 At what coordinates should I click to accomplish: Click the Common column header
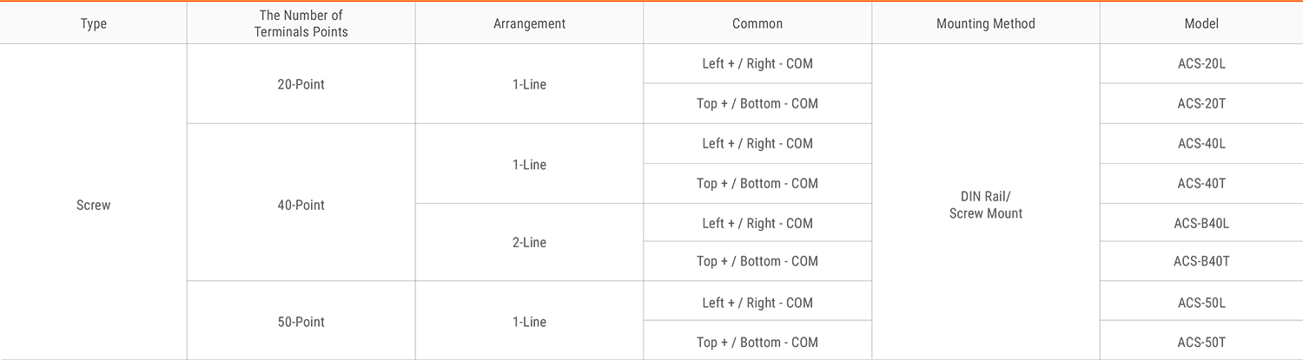757,23
